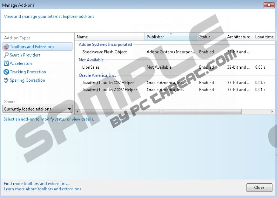Viewport: 277px width, 197px height.
Task: Click the Load time column header
Action: click(x=264, y=37)
